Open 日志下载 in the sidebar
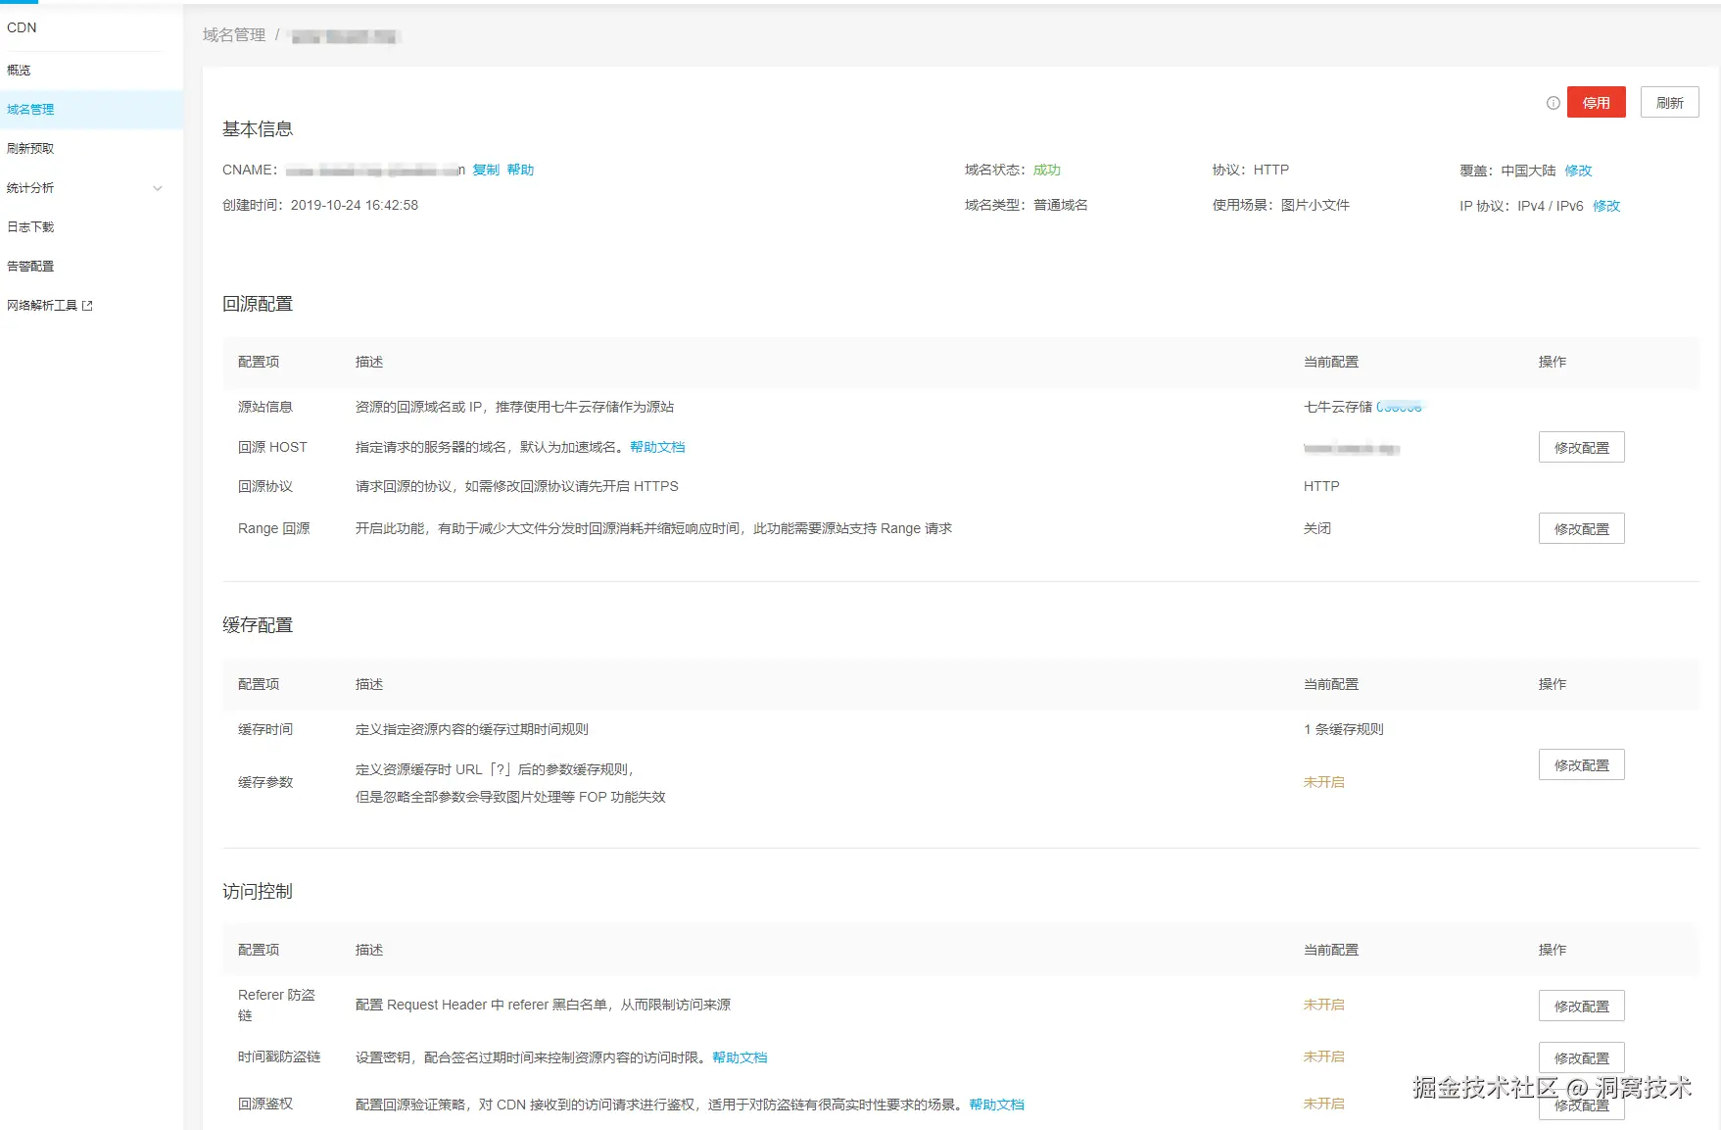Screen dimensions: 1721x1130 pos(30,227)
